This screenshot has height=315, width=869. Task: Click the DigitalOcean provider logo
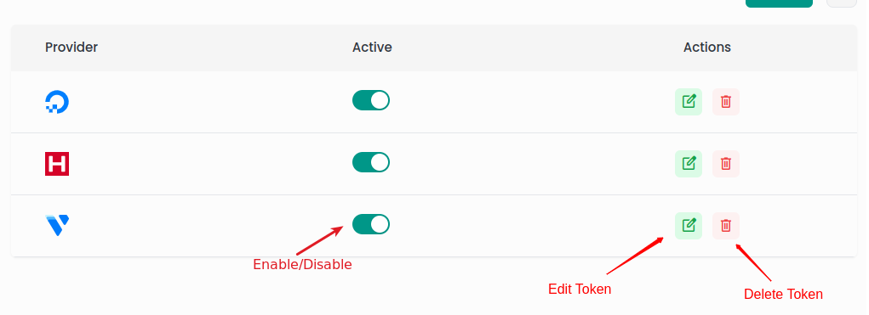point(56,102)
